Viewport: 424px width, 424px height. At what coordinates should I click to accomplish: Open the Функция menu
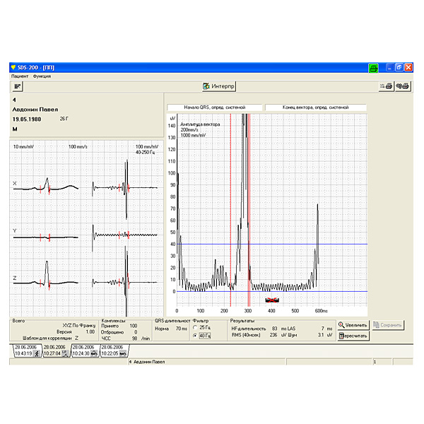(x=42, y=76)
